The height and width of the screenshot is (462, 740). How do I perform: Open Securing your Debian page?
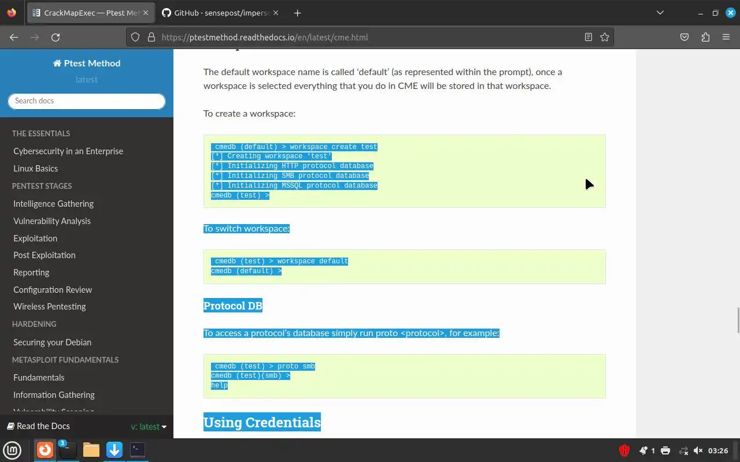click(53, 342)
